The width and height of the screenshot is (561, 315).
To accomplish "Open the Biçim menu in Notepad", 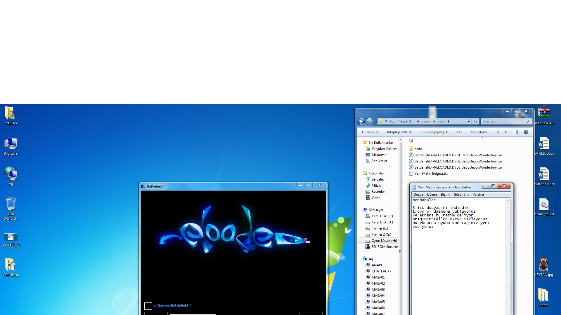I will [445, 195].
